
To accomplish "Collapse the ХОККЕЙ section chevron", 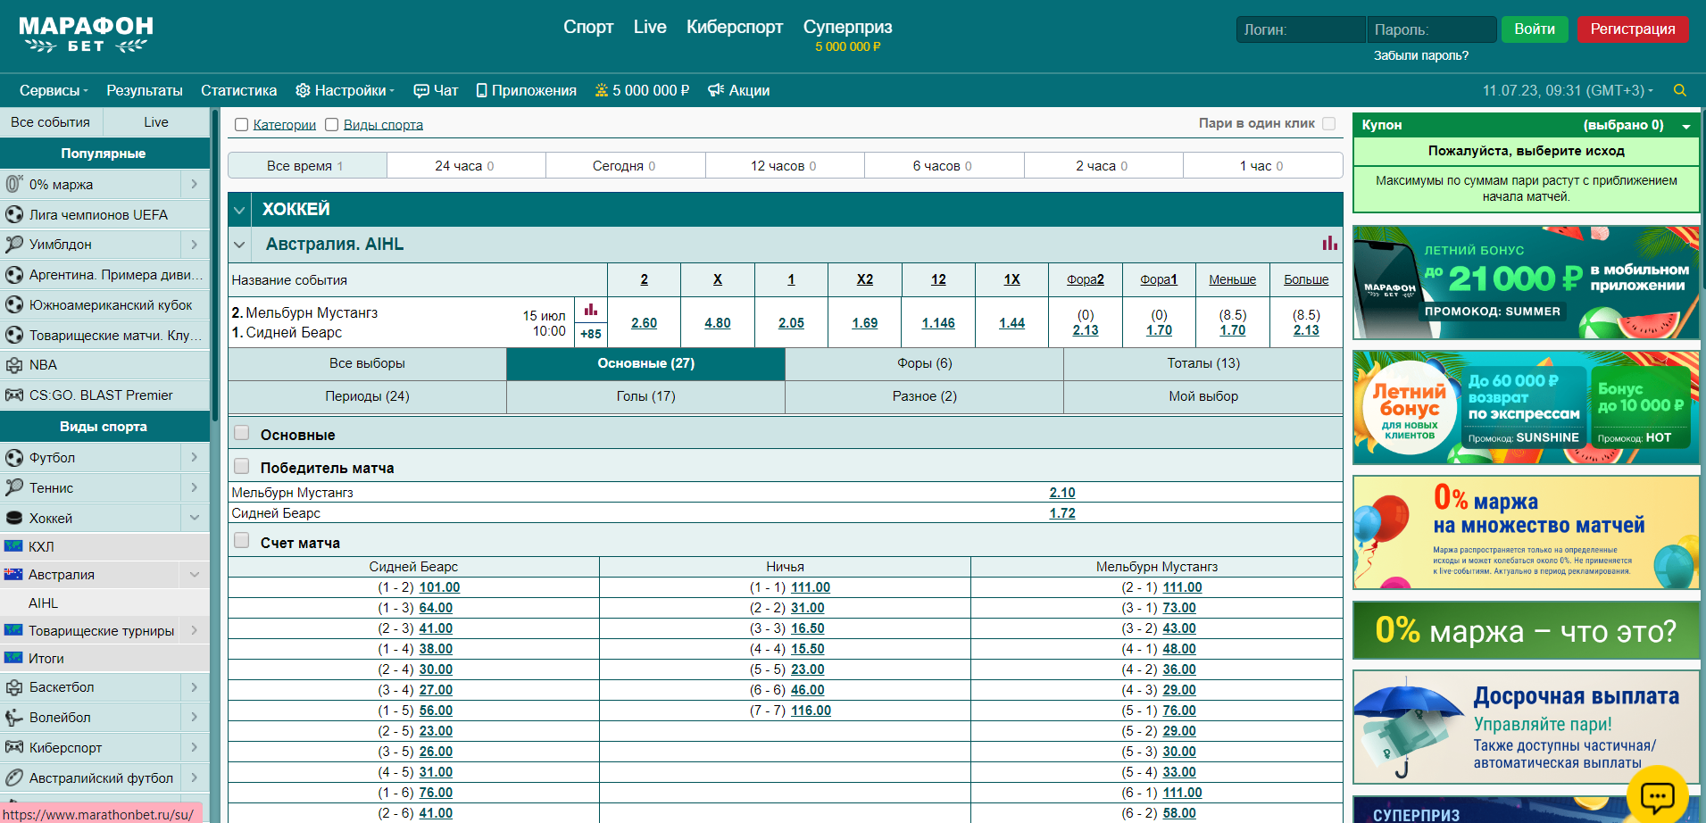I will [239, 210].
